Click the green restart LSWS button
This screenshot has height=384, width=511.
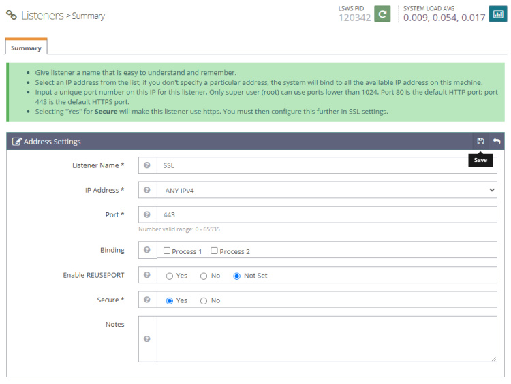tap(382, 14)
